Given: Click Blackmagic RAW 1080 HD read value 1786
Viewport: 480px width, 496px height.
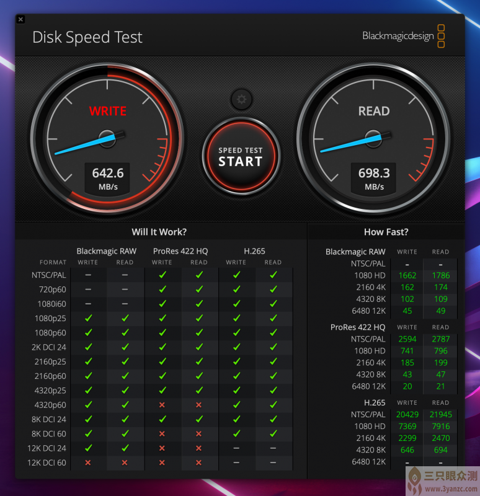Looking at the screenshot, I should click(x=441, y=275).
